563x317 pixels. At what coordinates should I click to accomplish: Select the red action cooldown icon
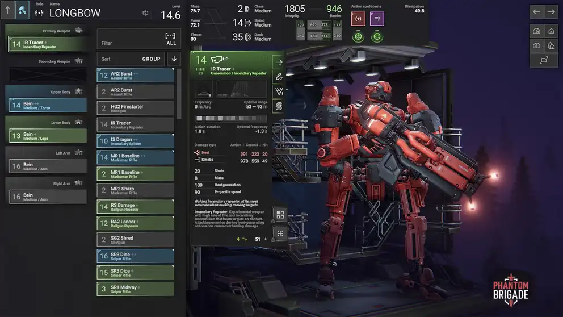(358, 19)
